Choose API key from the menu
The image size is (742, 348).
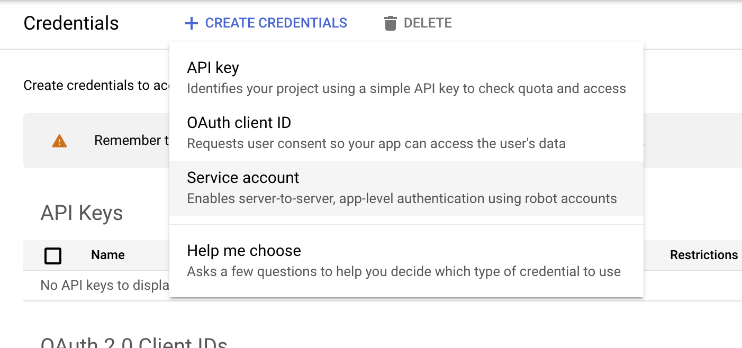click(213, 68)
